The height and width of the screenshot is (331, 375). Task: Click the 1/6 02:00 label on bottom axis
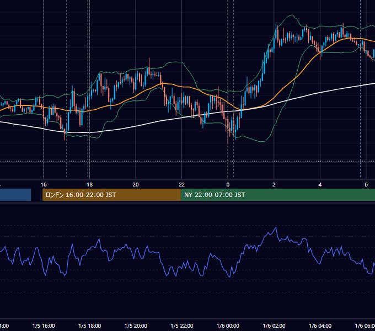(x=274, y=326)
